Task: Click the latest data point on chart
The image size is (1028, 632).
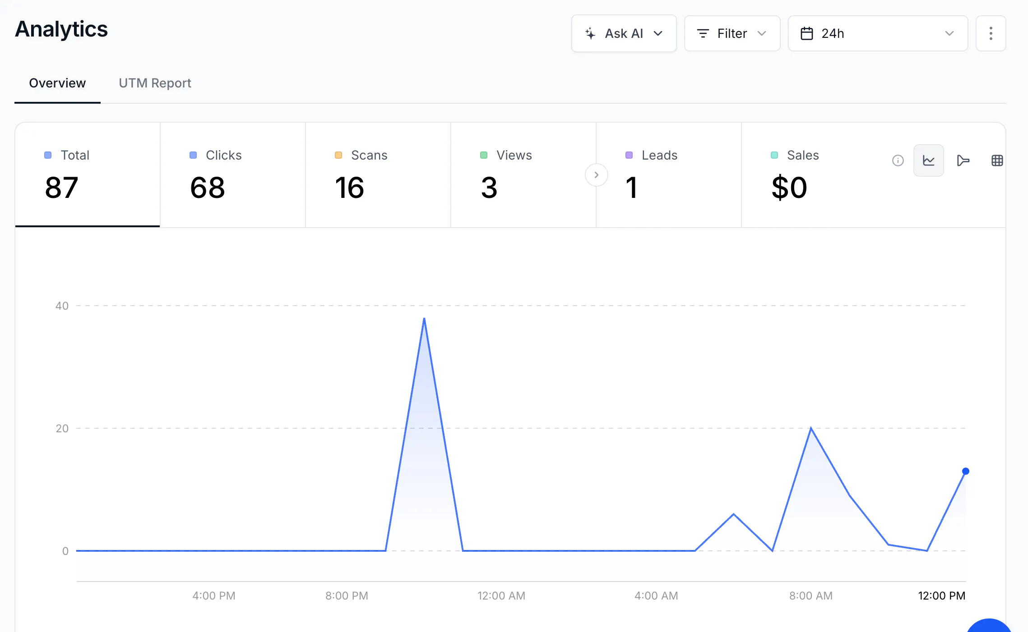Action: [x=965, y=471]
